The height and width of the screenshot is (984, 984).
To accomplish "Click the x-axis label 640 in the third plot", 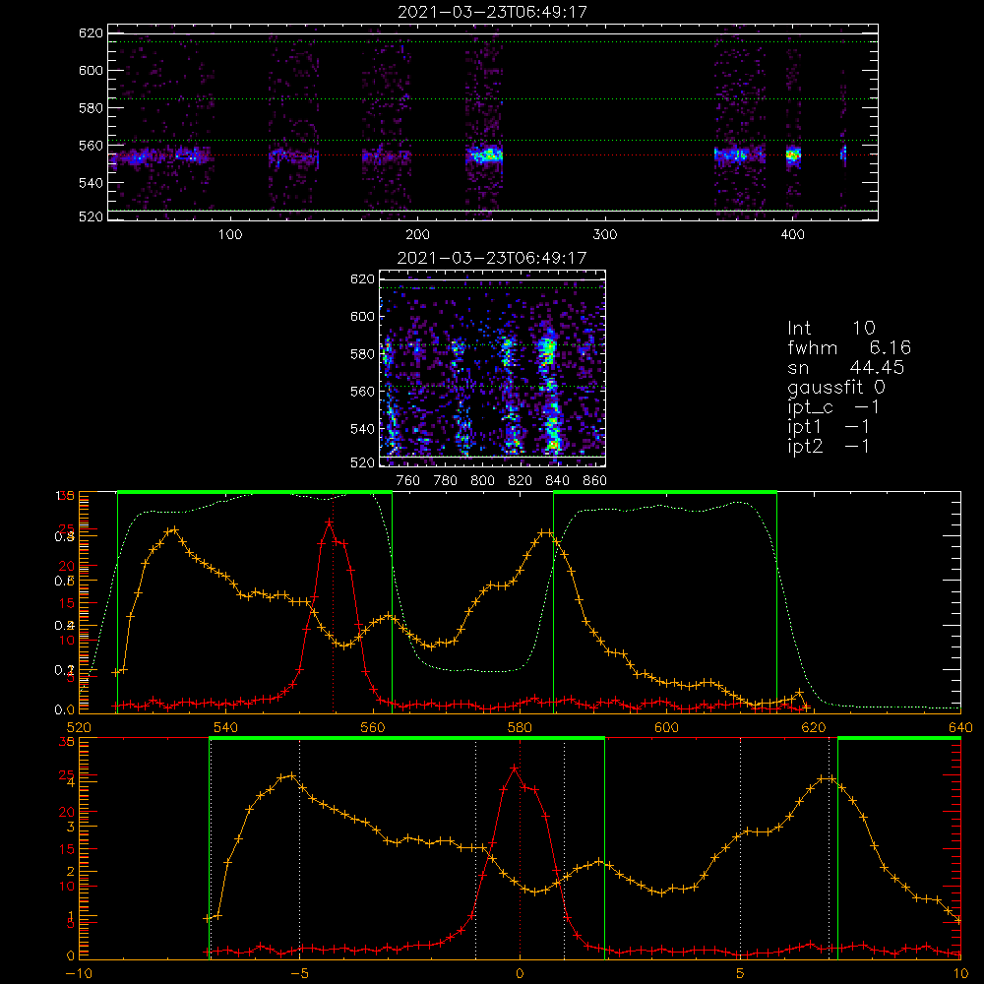I will [960, 727].
